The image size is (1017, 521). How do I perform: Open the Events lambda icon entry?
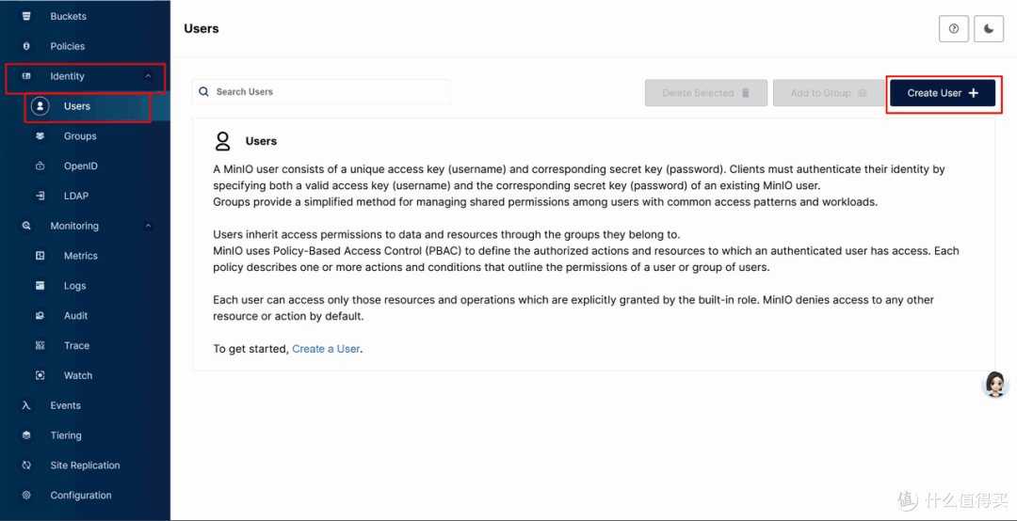click(x=26, y=405)
